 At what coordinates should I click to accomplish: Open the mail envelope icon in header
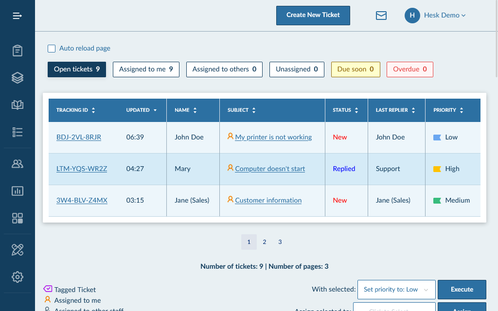click(381, 16)
